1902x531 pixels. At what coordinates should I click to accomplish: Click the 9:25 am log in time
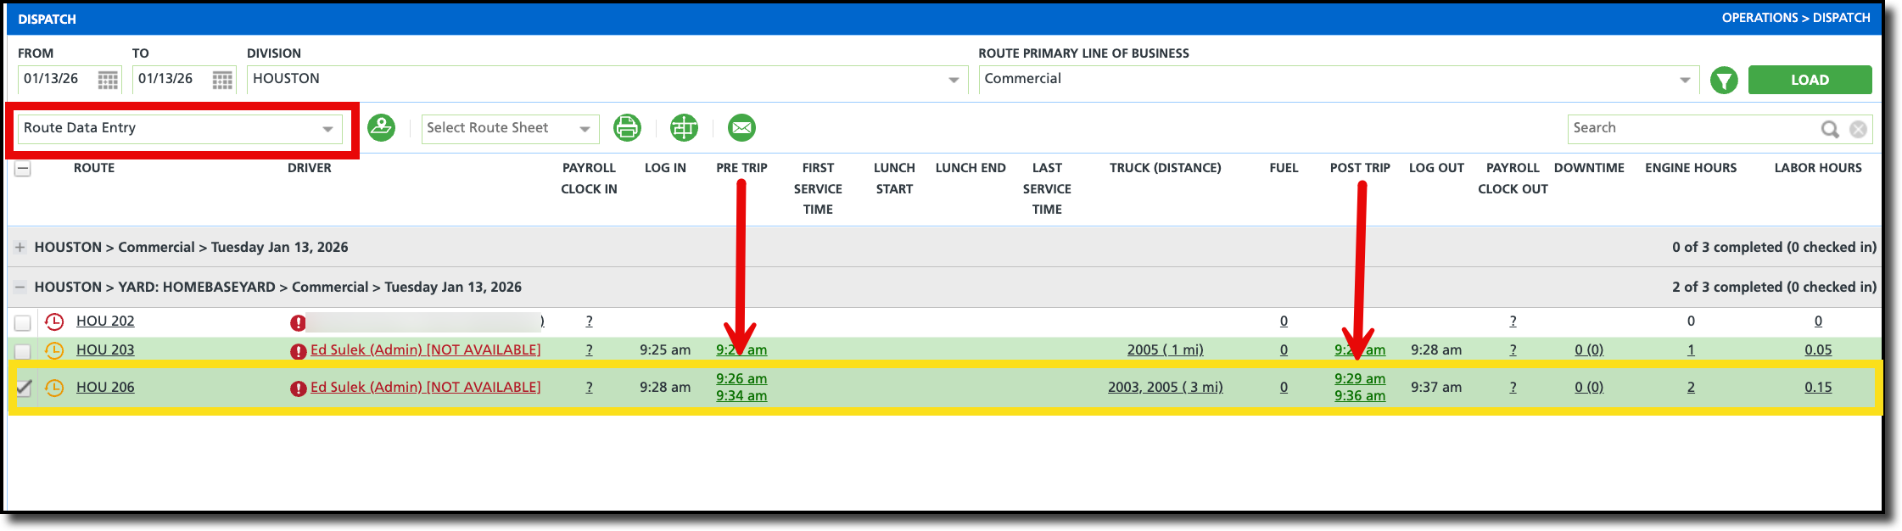click(665, 349)
